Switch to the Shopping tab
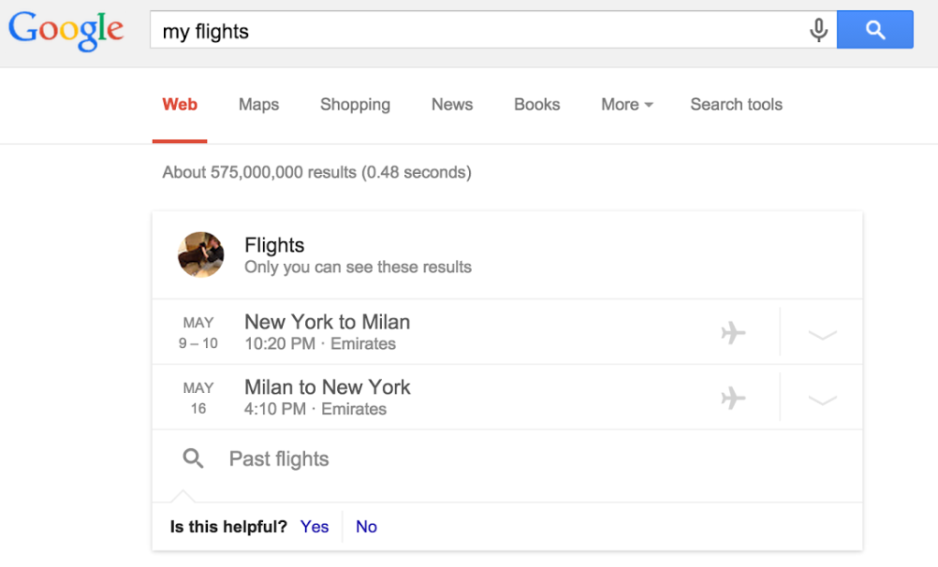Image resolution: width=938 pixels, height=567 pixels. pos(355,104)
